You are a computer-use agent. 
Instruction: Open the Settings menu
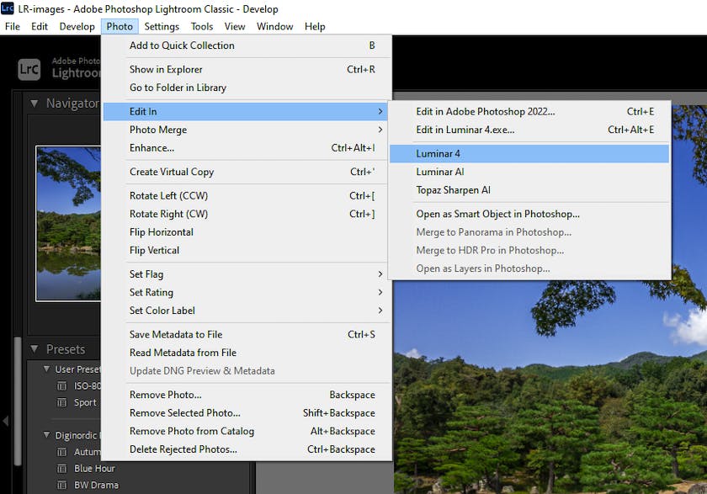[162, 27]
